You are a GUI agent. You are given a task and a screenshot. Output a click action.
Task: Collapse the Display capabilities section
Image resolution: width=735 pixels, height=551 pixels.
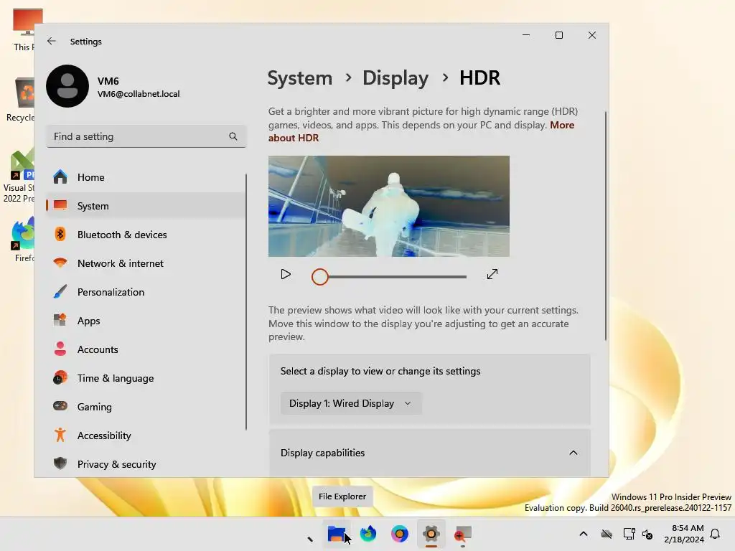[573, 453]
